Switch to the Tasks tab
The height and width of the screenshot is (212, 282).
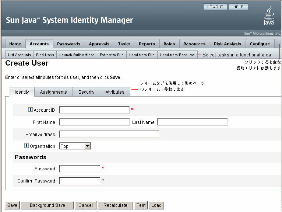click(124, 44)
